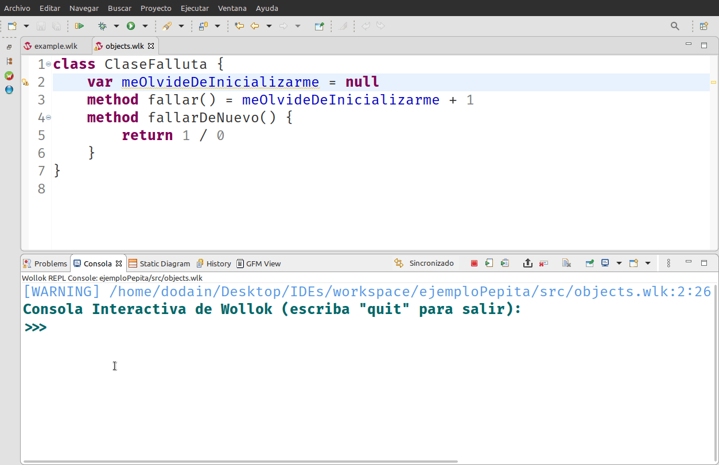The width and height of the screenshot is (719, 465).
Task: Open the console View Menu dots
Action: pyautogui.click(x=669, y=263)
